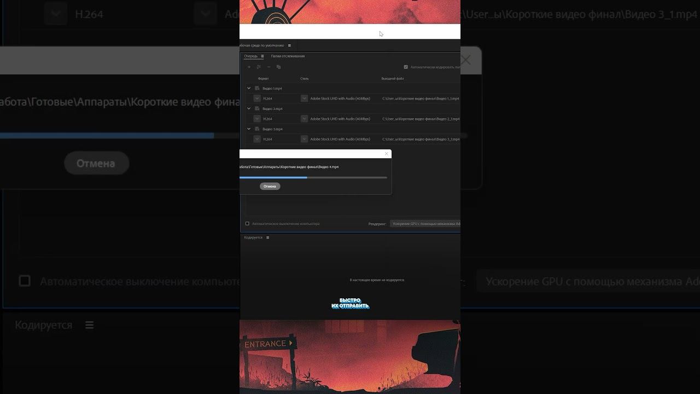The image size is (700, 394).
Task: Open the Кодируется panel menu in central window
Action: (x=267, y=237)
